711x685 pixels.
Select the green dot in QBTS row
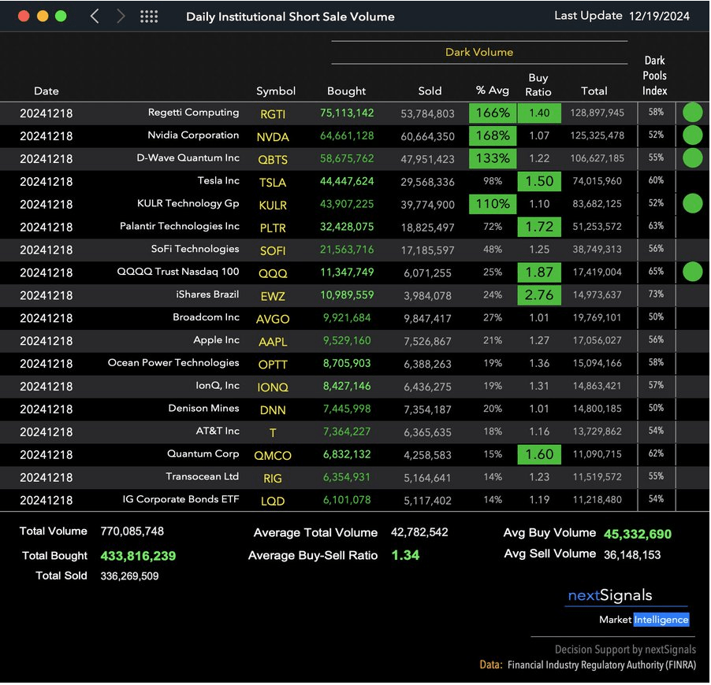click(x=692, y=158)
